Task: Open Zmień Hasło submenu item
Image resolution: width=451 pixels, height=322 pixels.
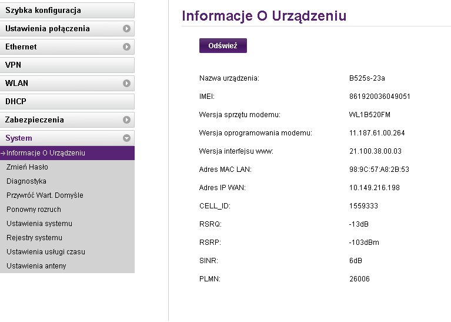Action: coord(27,167)
